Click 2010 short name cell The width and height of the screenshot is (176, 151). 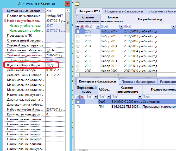click(x=92, y=66)
